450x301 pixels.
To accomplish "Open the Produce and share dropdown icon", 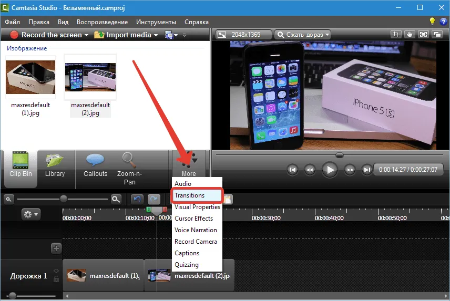I will pos(171,35).
